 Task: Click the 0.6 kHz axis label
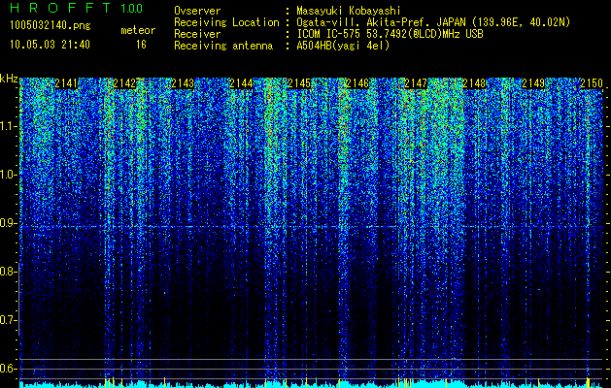tap(9, 369)
